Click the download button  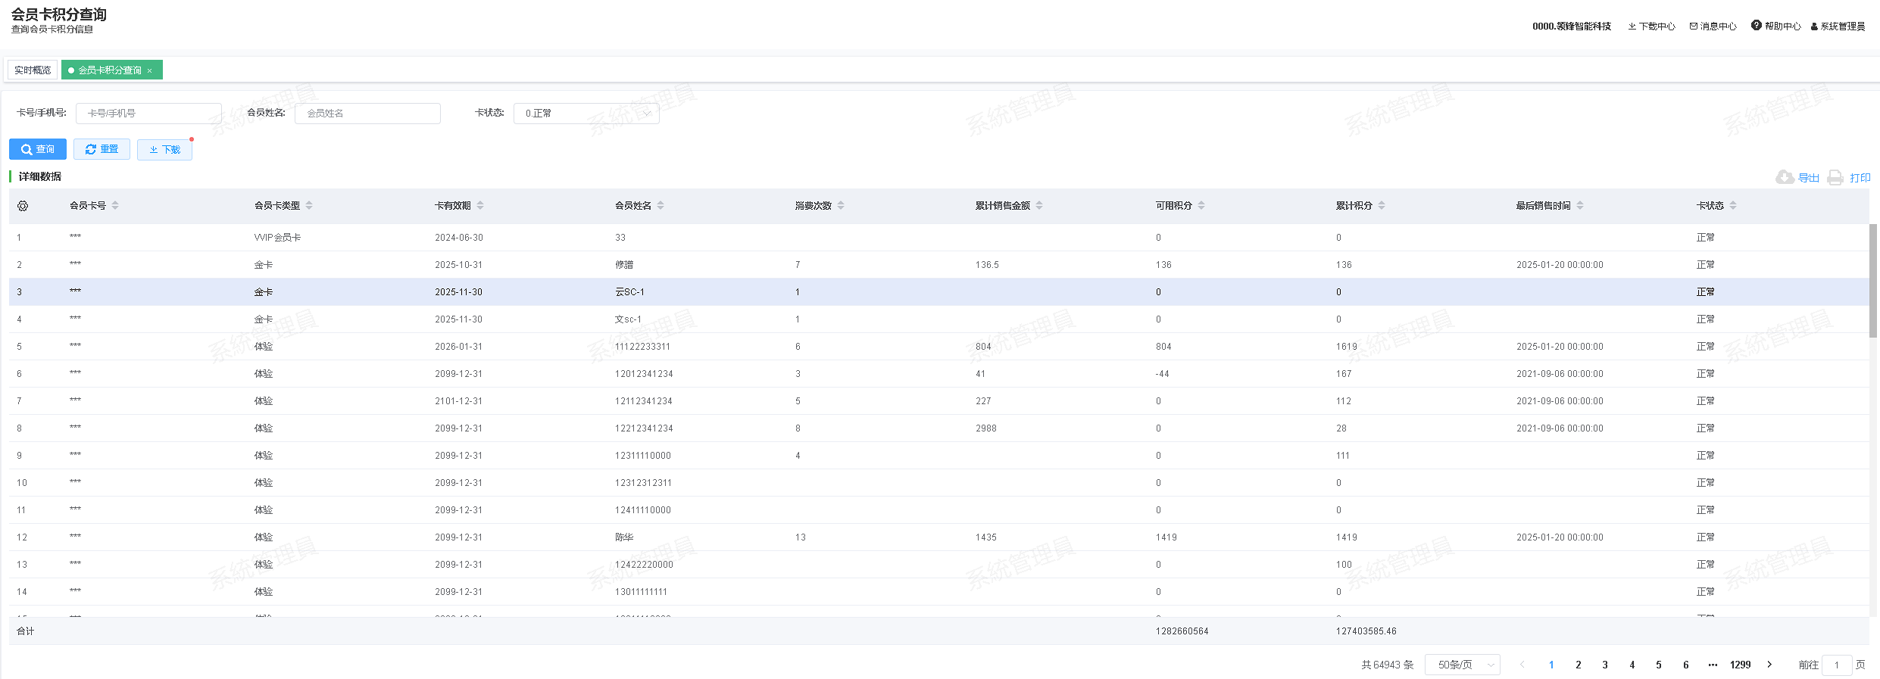click(164, 149)
